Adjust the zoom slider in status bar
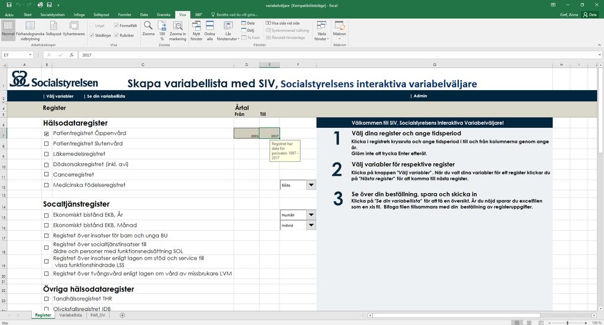 [567, 323]
